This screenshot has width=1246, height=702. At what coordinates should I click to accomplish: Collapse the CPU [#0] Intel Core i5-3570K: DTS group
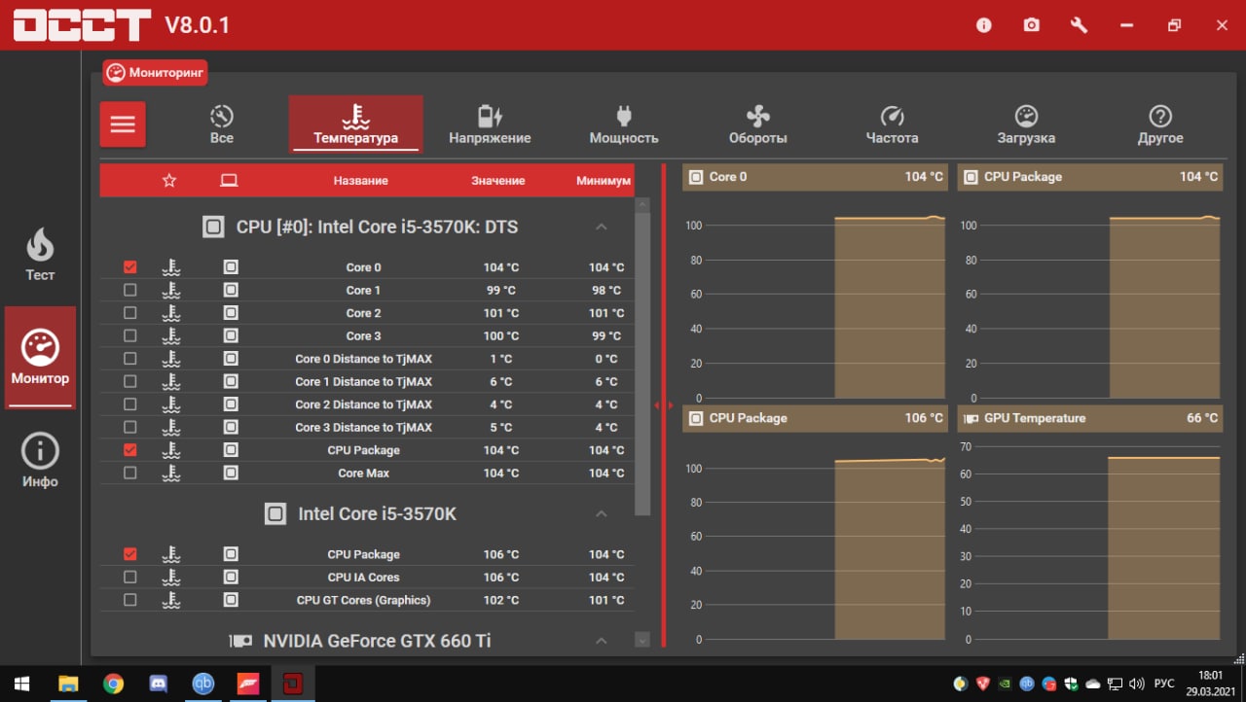point(602,227)
